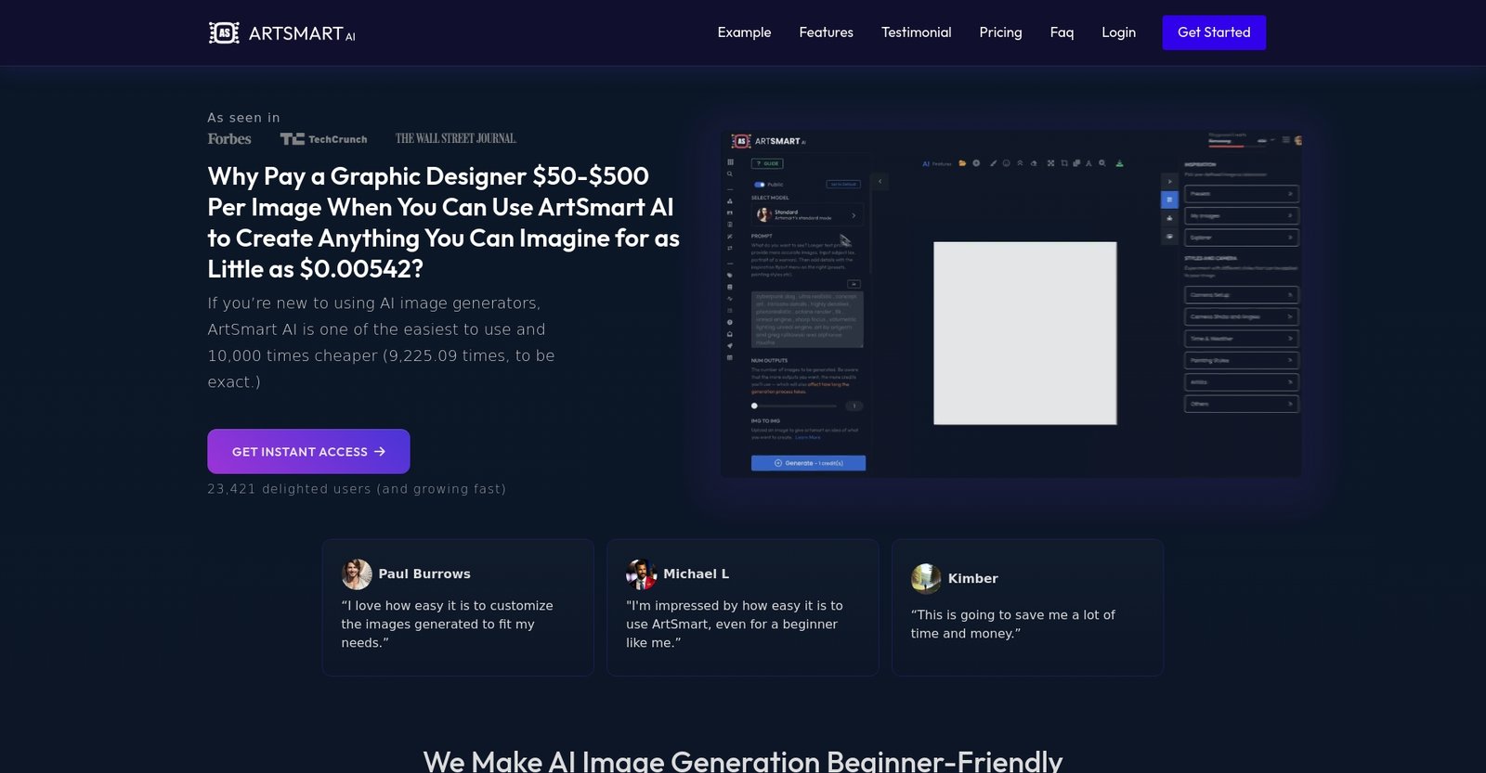Click the green download icon in preview toolbar

coord(1119,163)
